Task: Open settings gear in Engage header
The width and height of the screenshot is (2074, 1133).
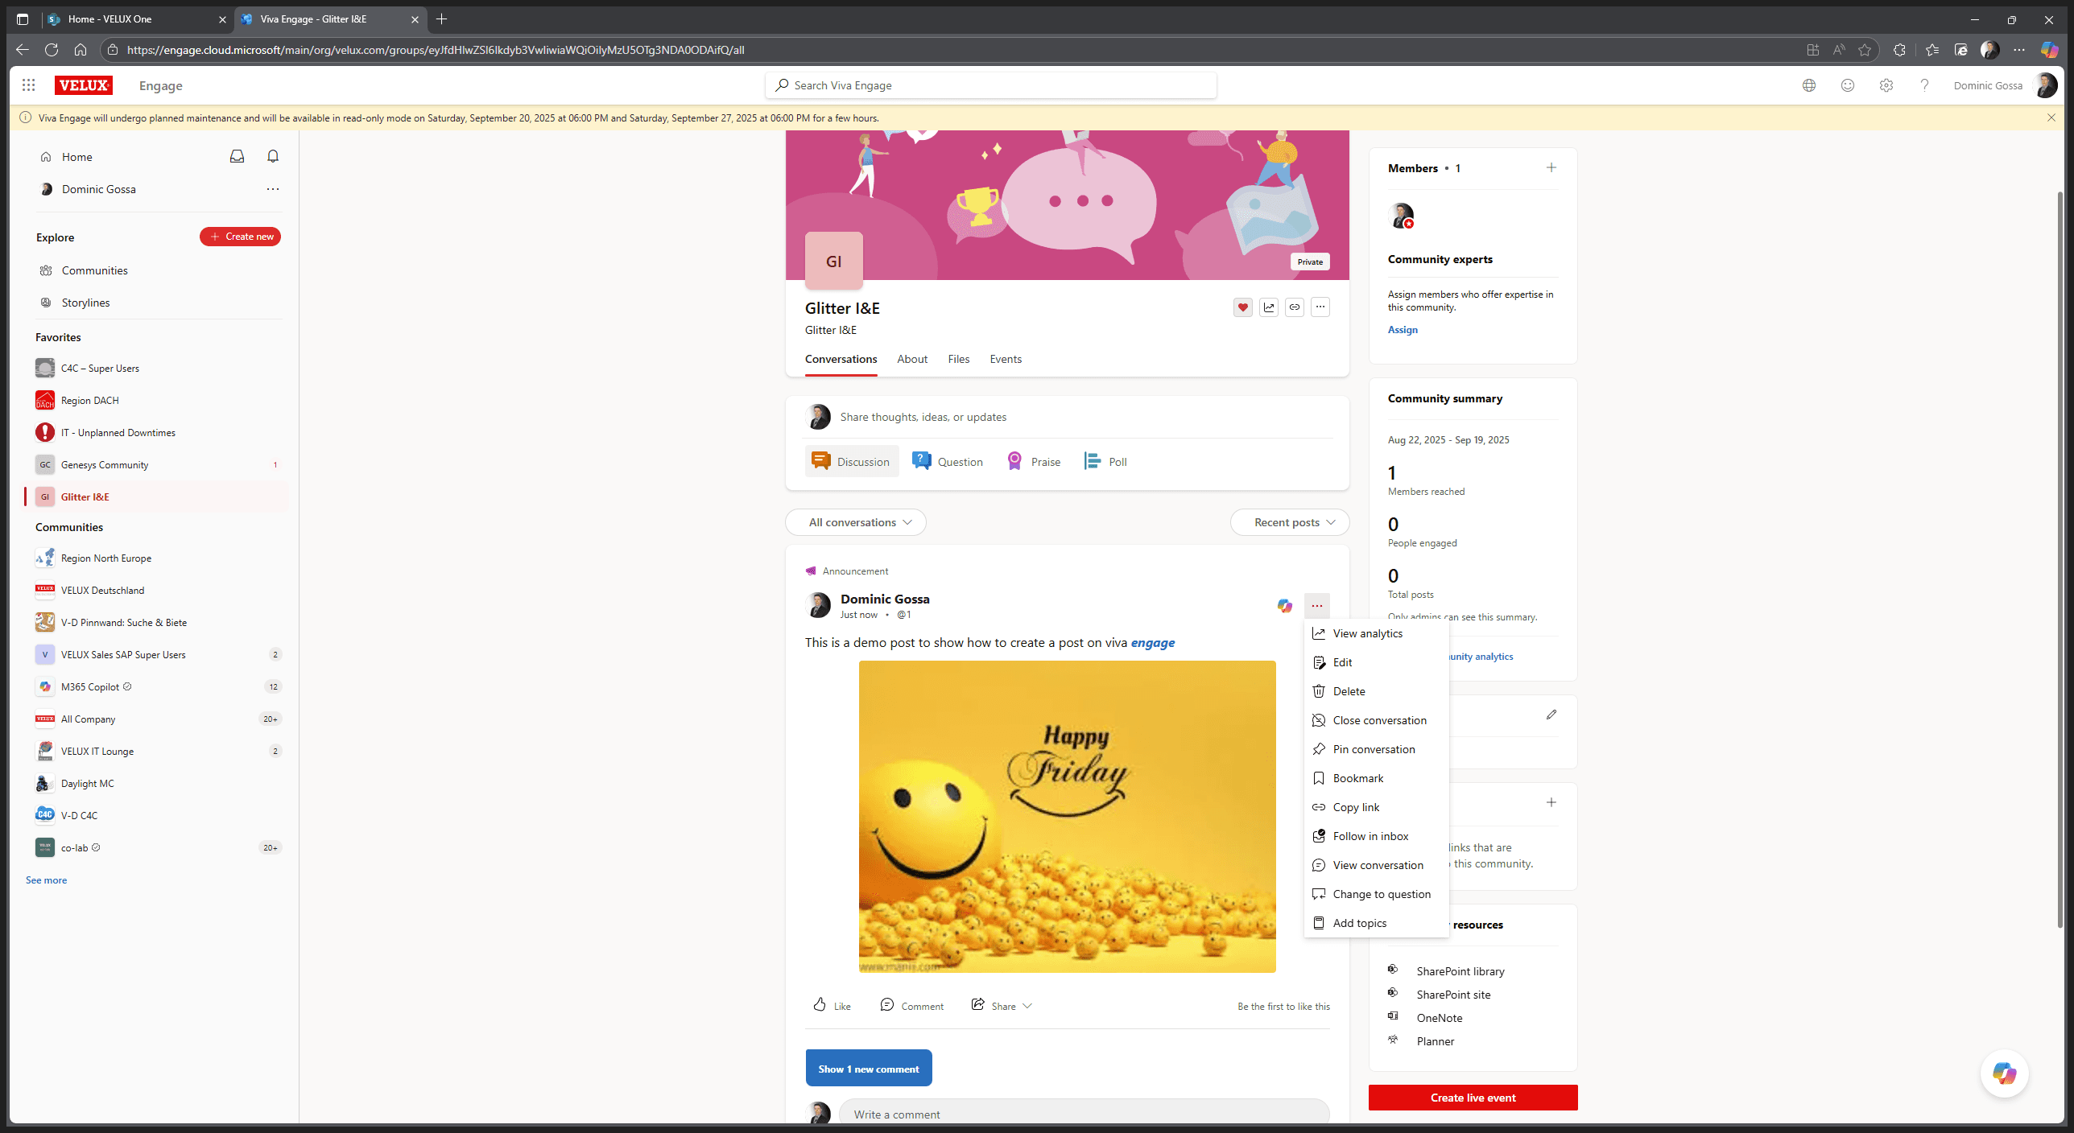Action: click(1886, 85)
